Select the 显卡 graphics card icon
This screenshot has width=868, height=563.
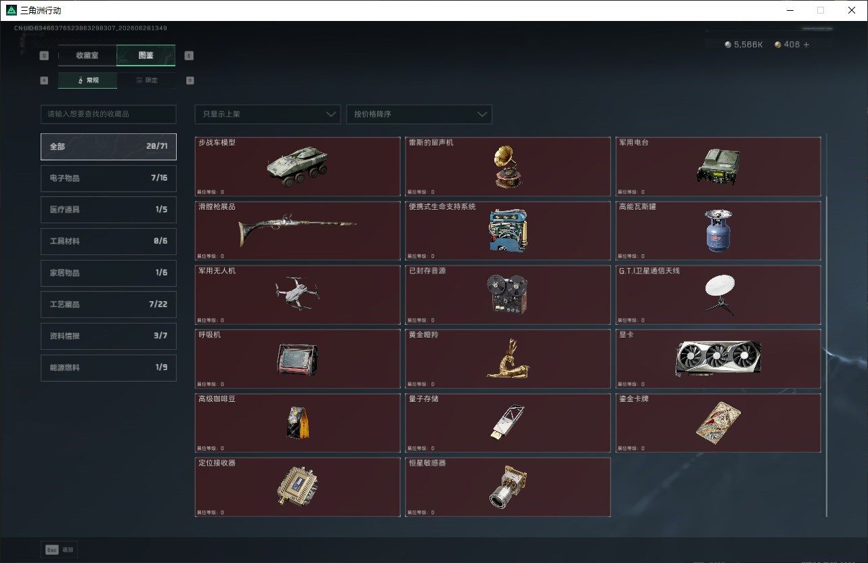(x=718, y=359)
